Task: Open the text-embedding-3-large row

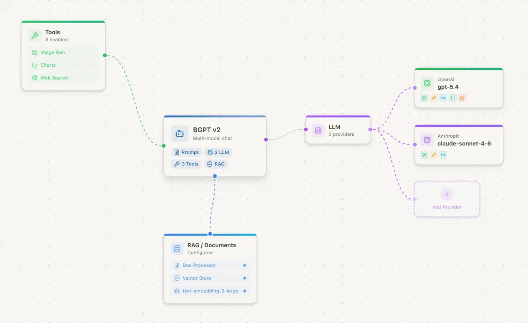Action: [x=210, y=291]
